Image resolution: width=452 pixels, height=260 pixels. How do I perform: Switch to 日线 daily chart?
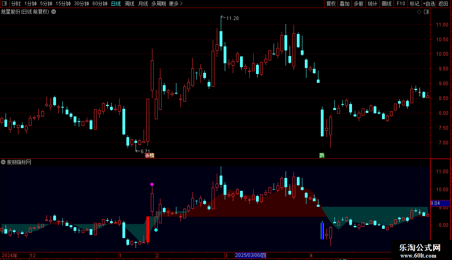tap(116, 4)
